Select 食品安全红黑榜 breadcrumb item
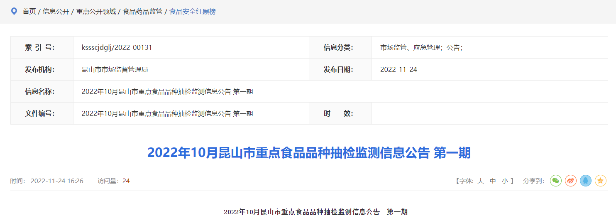This screenshot has width=616, height=223. tap(193, 12)
